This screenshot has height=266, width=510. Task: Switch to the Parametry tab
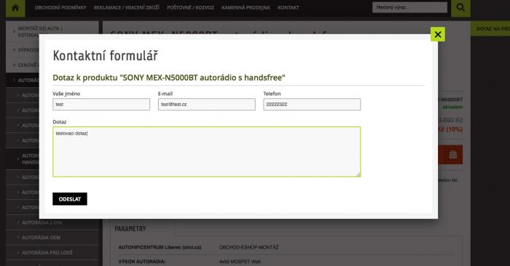click(130, 229)
